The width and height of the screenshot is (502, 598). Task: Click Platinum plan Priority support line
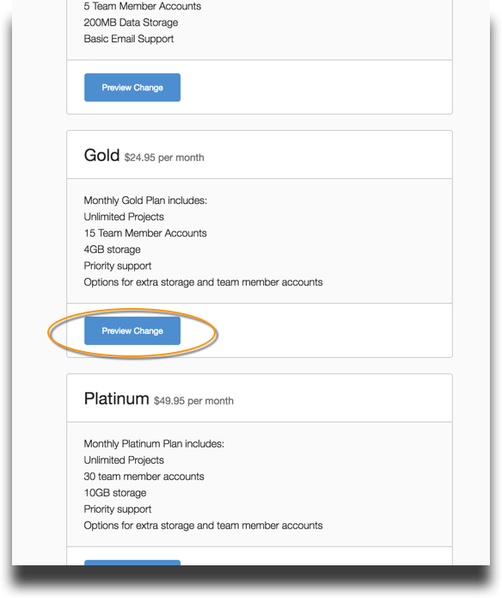[117, 509]
